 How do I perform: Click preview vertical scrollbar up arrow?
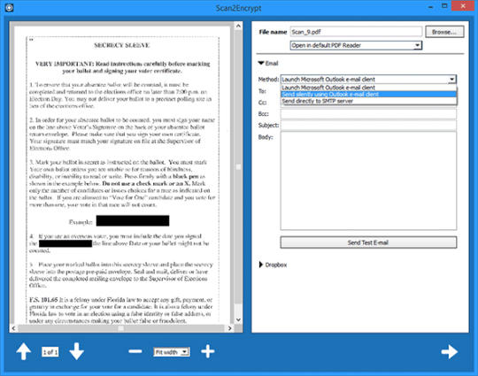[238, 26]
